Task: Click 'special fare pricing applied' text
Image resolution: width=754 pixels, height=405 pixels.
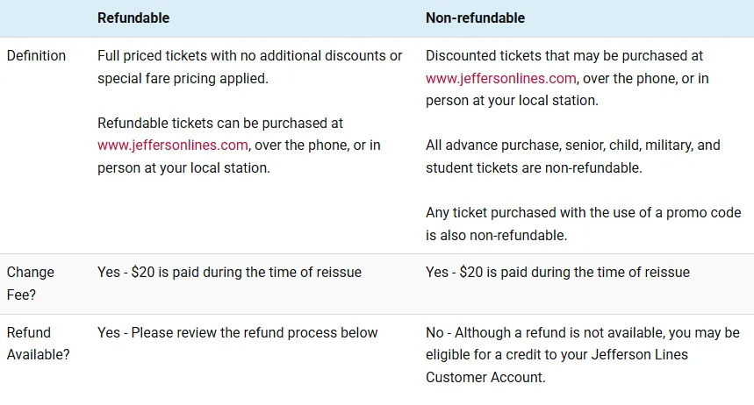Action: [x=182, y=78]
